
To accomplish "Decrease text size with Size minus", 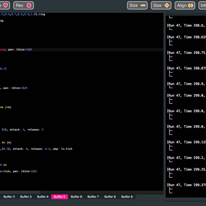I will (137, 5).
